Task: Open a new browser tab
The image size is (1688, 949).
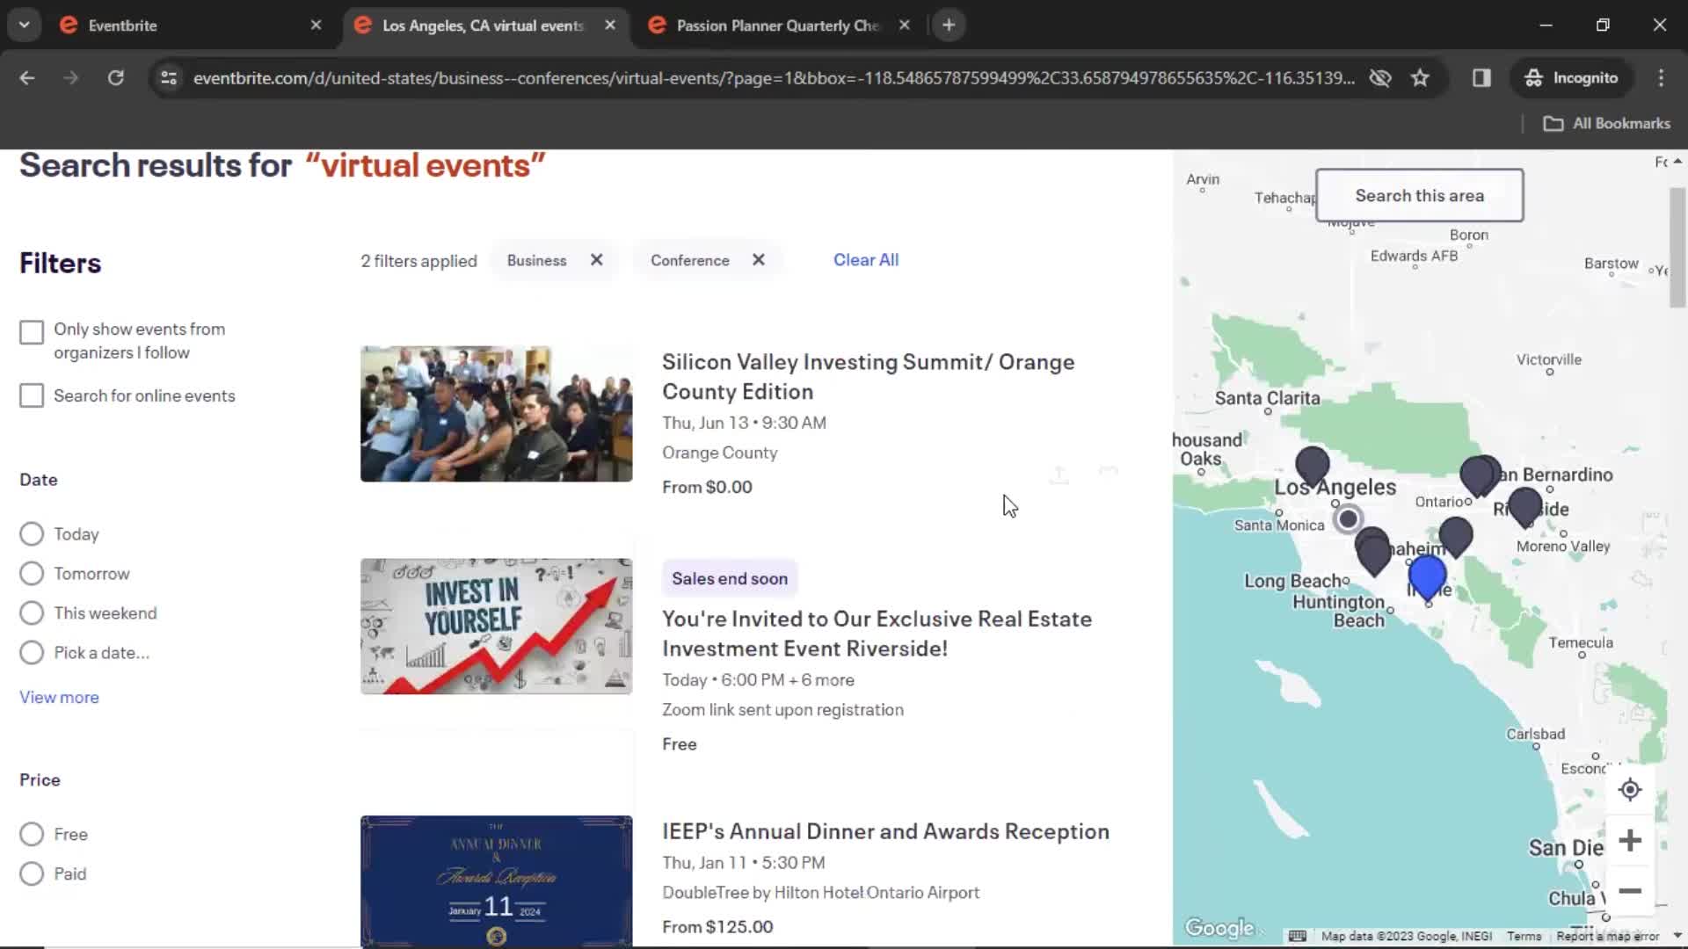Action: coord(949,25)
